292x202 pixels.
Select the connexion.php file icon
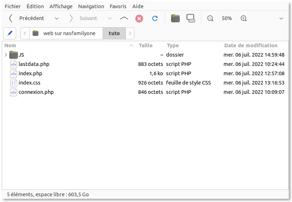[x=14, y=92]
